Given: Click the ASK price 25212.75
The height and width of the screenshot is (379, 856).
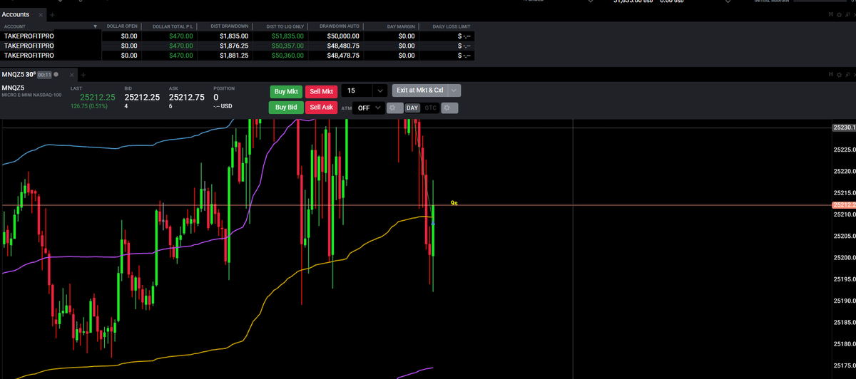Looking at the screenshot, I should pos(187,97).
